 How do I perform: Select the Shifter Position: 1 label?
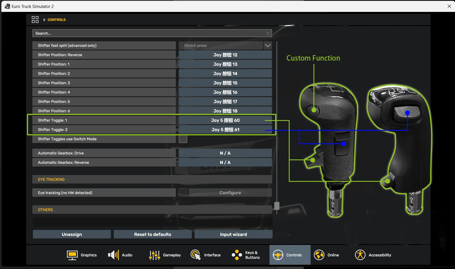pyautogui.click(x=104, y=64)
